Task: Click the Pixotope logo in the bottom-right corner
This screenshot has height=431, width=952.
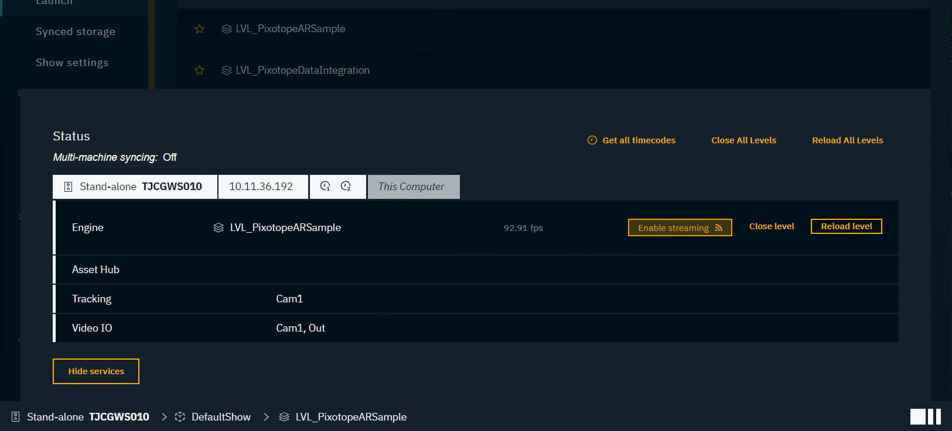Action: point(926,416)
